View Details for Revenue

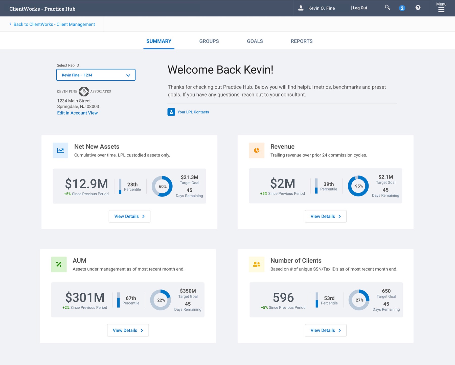(x=326, y=216)
